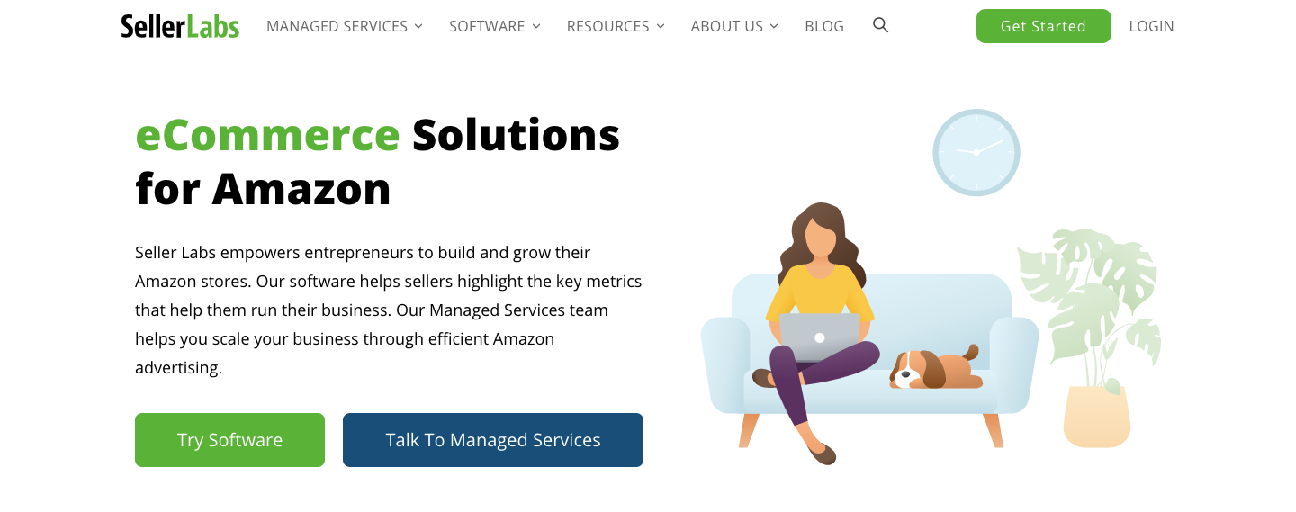Image resolution: width=1296 pixels, height=512 pixels.
Task: Click the sleeping dog illustration
Action: 935,367
